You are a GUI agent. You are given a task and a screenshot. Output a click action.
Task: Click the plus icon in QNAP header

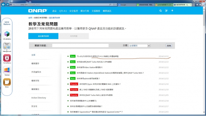[172, 11]
